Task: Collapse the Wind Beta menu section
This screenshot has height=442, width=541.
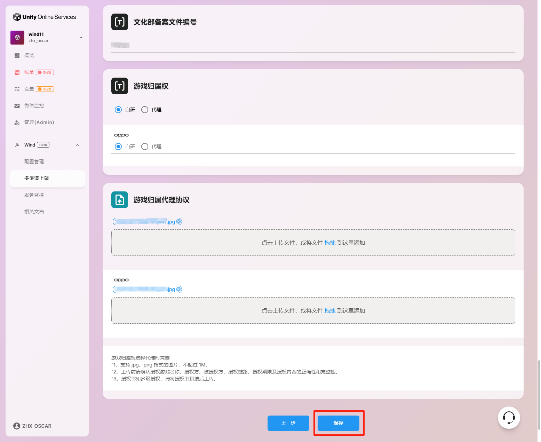Action: coord(78,145)
